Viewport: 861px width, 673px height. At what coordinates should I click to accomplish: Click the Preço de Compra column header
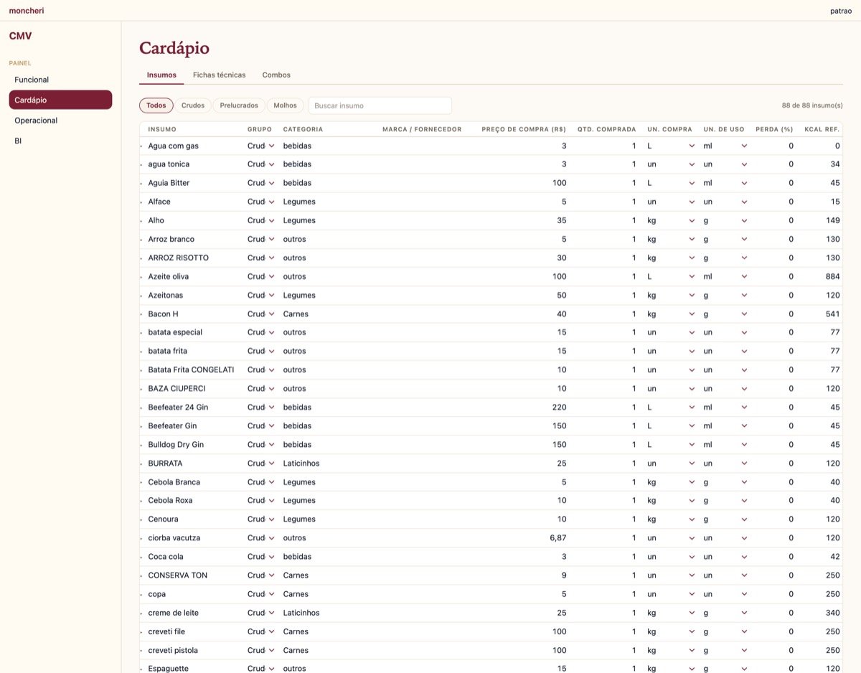pos(524,129)
